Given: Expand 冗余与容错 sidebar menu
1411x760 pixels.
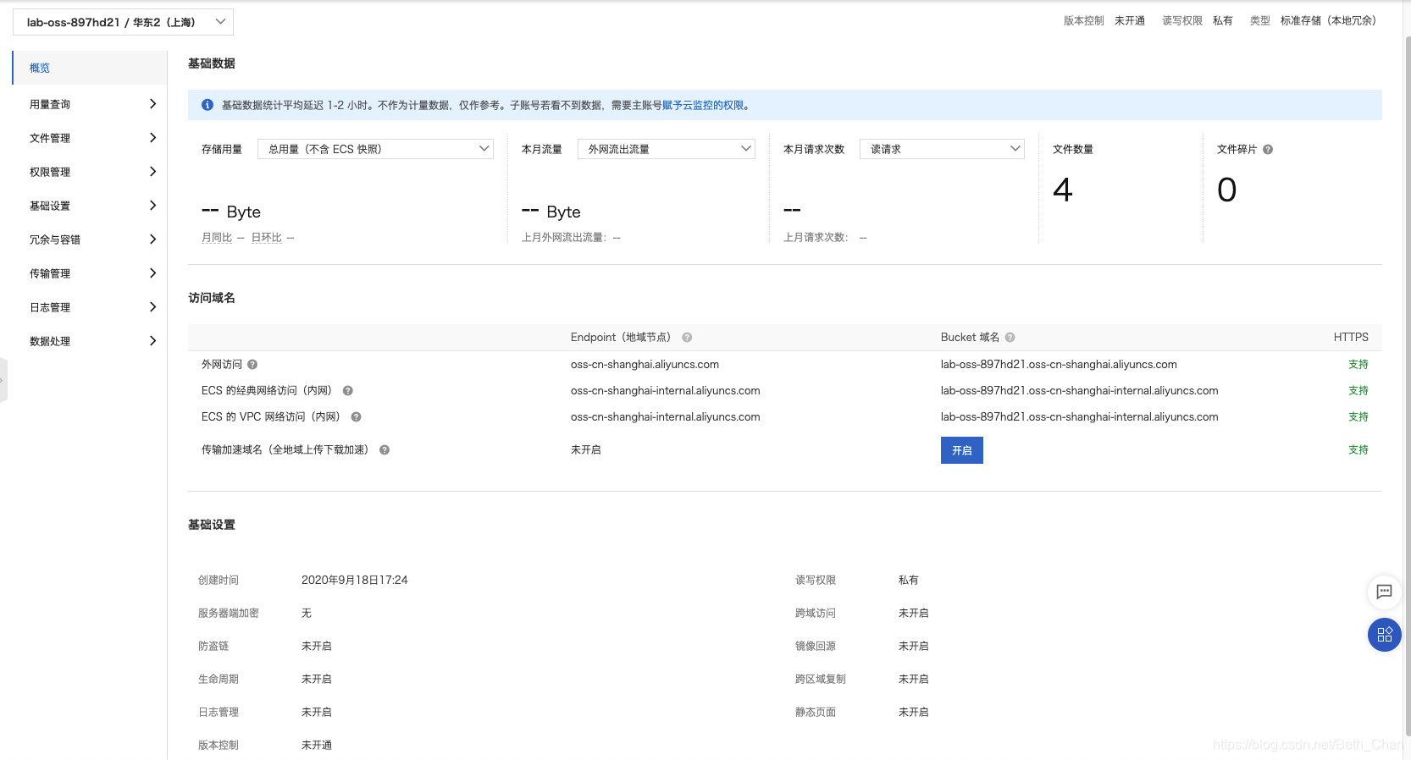Looking at the screenshot, I should tap(90, 240).
